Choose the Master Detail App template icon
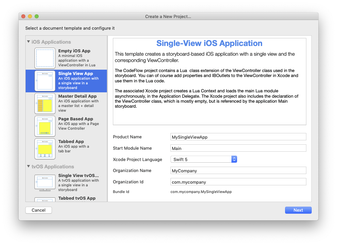This screenshot has width=337, height=245. [x=45, y=103]
